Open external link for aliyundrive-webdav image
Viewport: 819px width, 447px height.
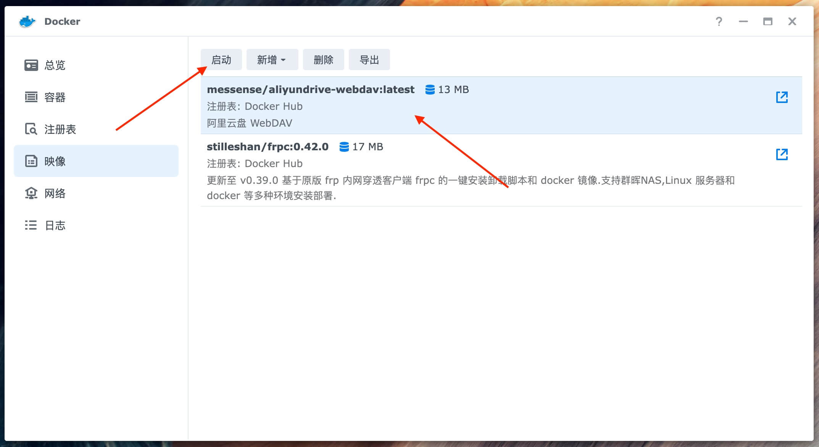tap(782, 97)
